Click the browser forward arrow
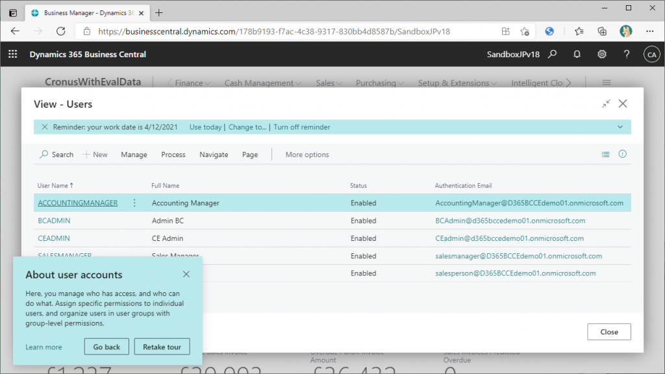 pyautogui.click(x=38, y=31)
